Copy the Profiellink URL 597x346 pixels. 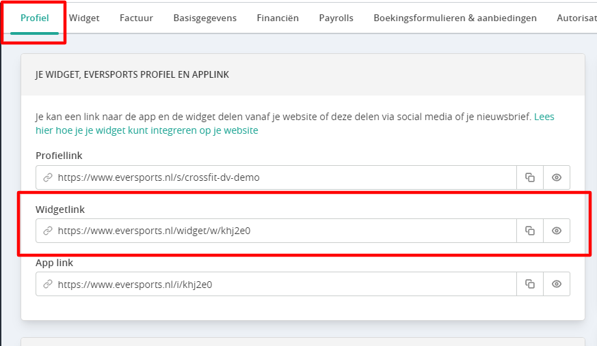529,177
